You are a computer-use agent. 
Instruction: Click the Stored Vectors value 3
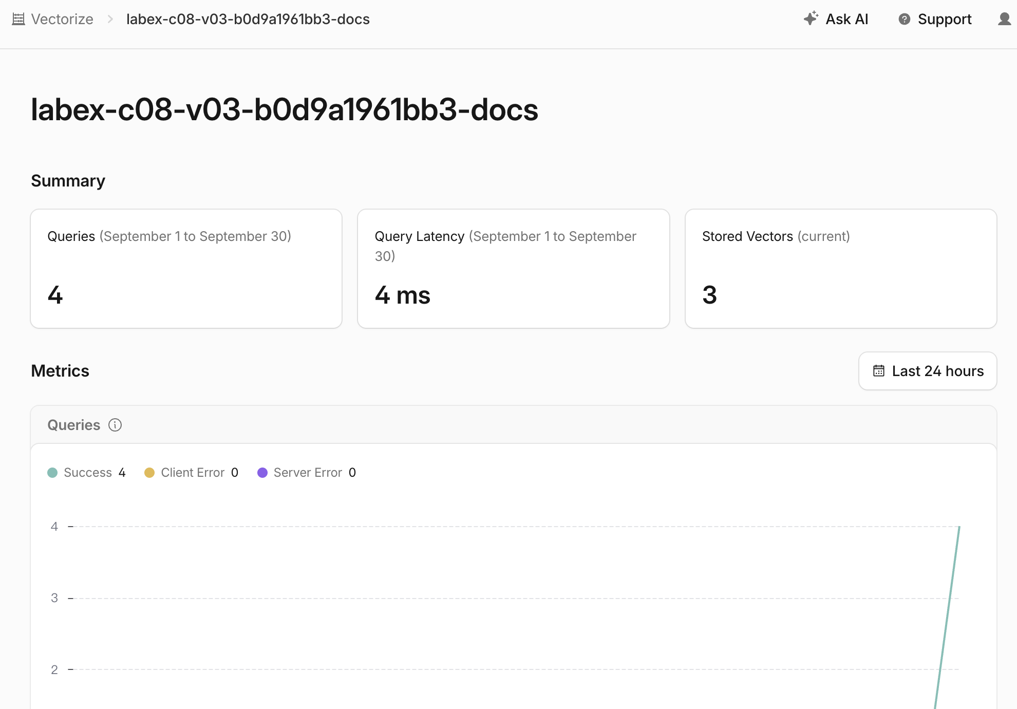709,295
